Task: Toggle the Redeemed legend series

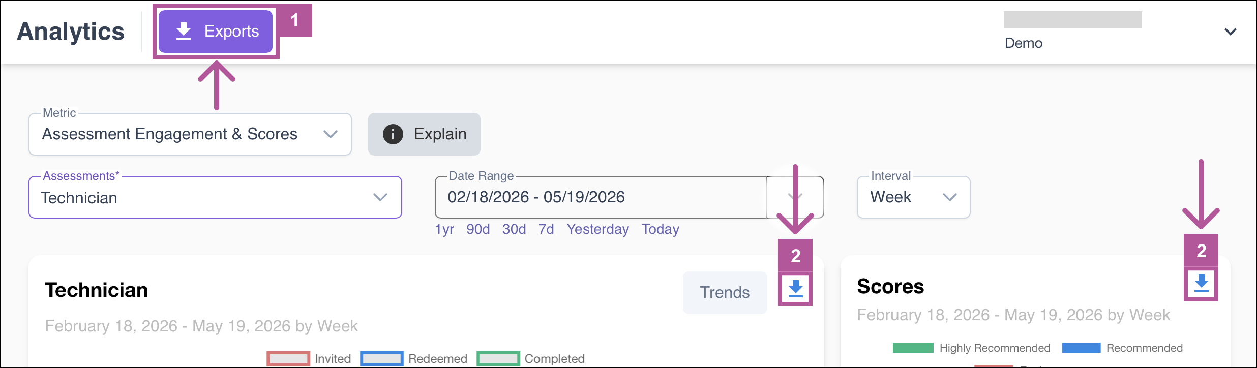Action: tap(413, 359)
